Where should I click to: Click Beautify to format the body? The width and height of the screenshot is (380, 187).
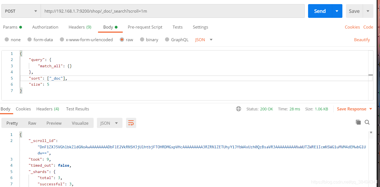[362, 40]
